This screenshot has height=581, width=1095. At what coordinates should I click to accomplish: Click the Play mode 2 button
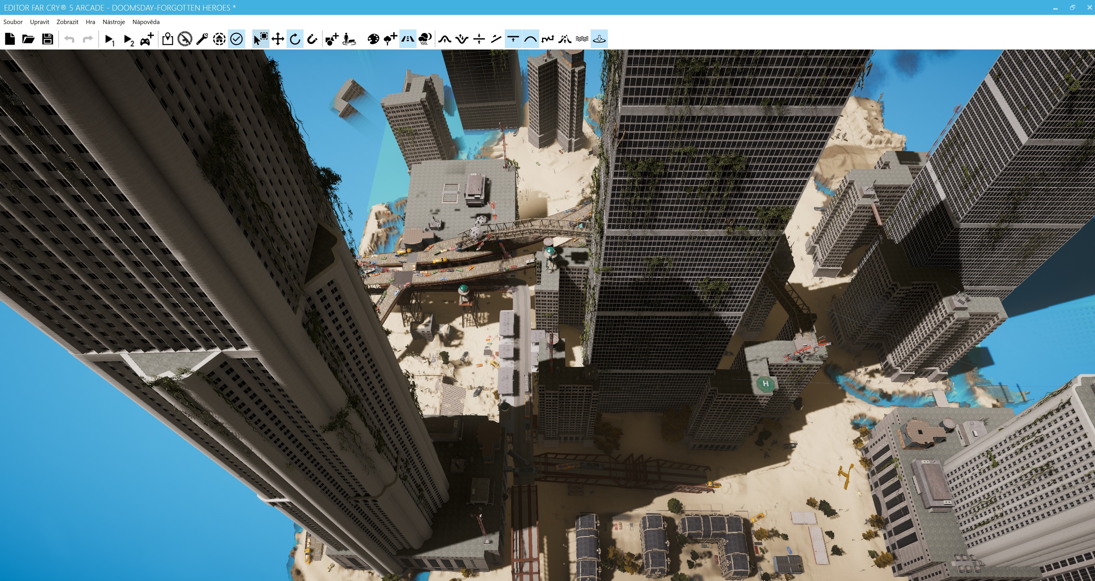(x=128, y=39)
